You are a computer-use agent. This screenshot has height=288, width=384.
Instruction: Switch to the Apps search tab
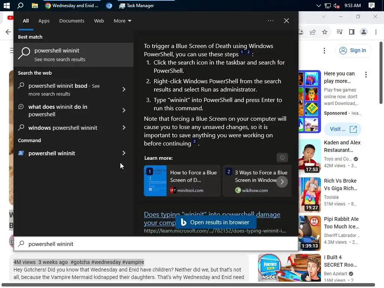[x=44, y=21]
